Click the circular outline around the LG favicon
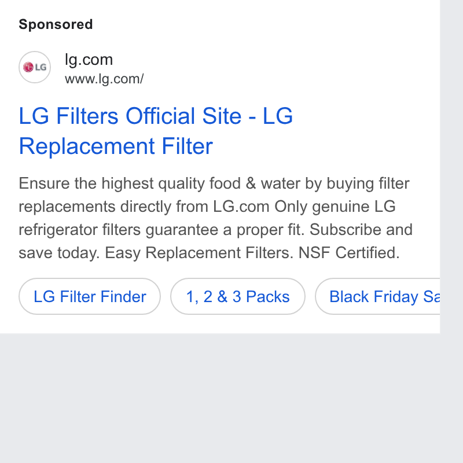The height and width of the screenshot is (463, 463). pyautogui.click(x=35, y=67)
